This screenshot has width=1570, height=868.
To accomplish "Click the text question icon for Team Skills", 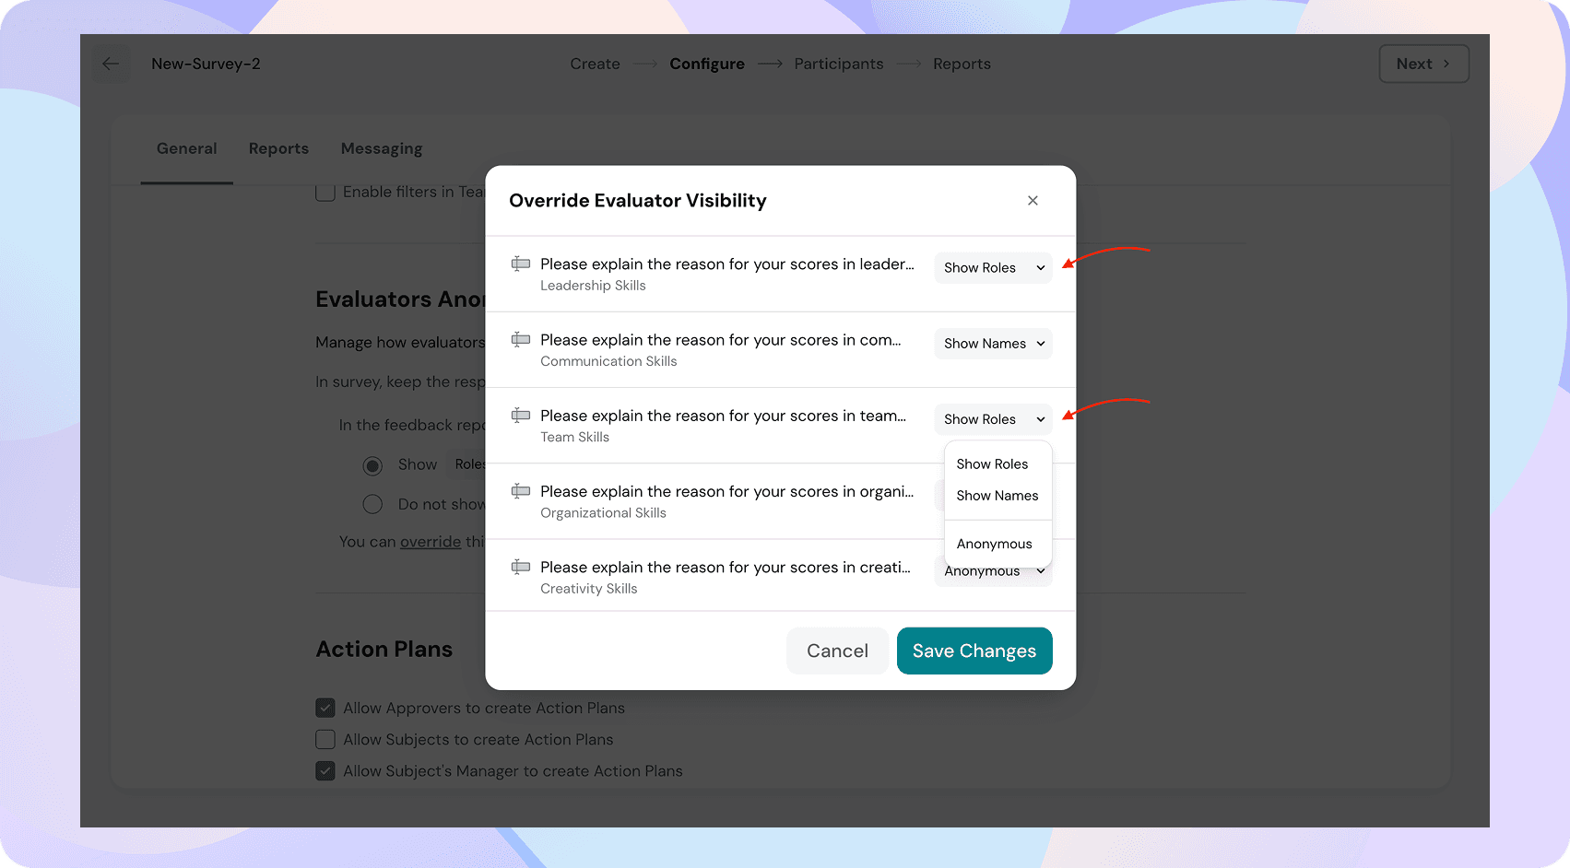I will (521, 416).
